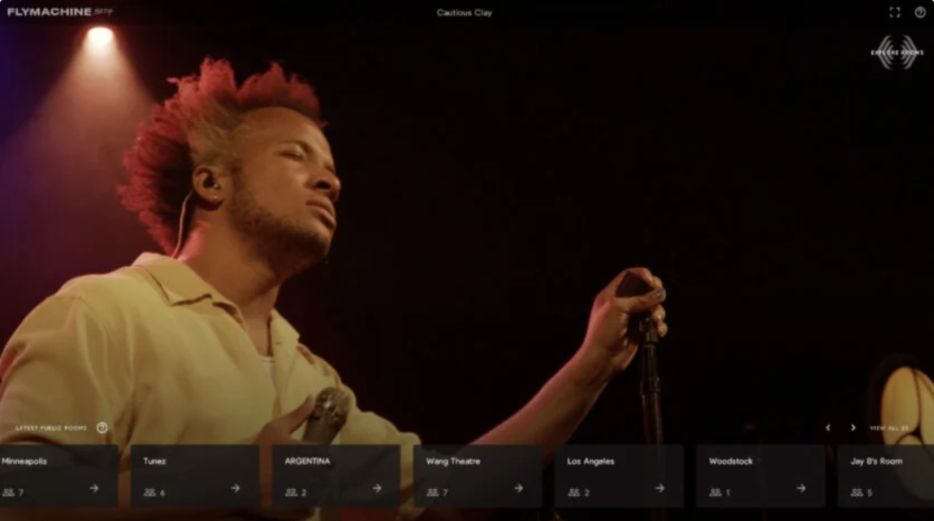Open help via the top-right question mark icon

pyautogui.click(x=919, y=12)
